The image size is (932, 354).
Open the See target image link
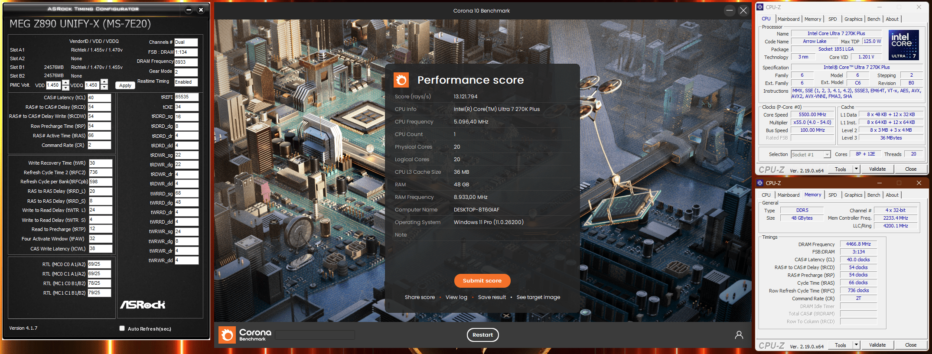pos(538,297)
